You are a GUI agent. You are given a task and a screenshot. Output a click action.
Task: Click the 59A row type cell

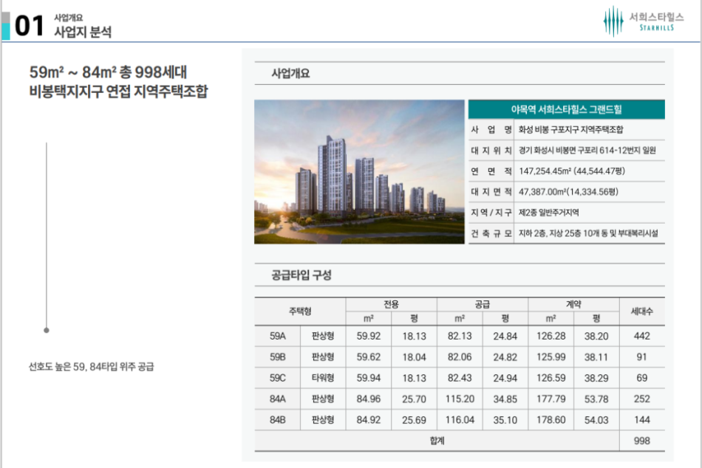click(277, 336)
